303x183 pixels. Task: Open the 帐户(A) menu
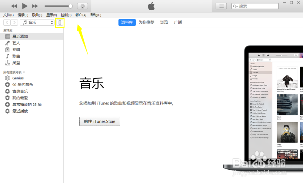[x=81, y=15]
